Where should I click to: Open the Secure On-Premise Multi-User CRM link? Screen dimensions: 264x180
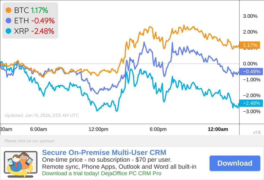tap(104, 153)
